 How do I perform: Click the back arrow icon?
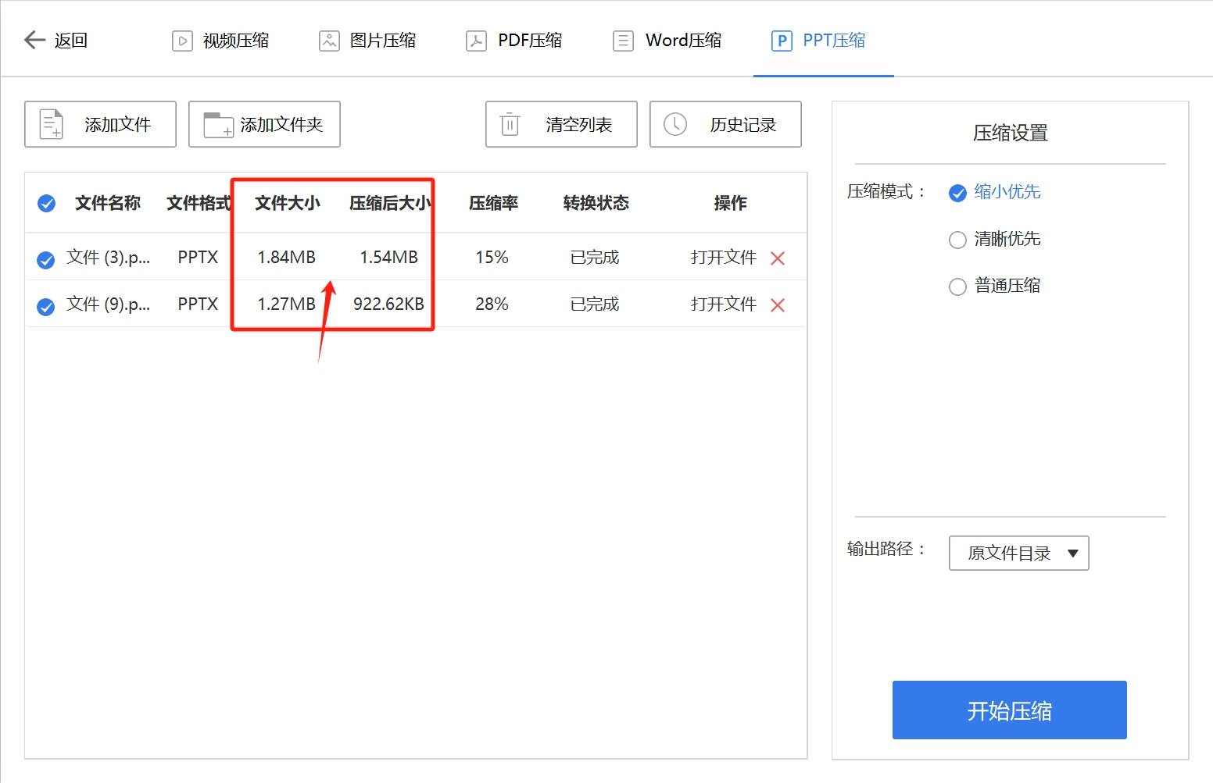coord(35,40)
